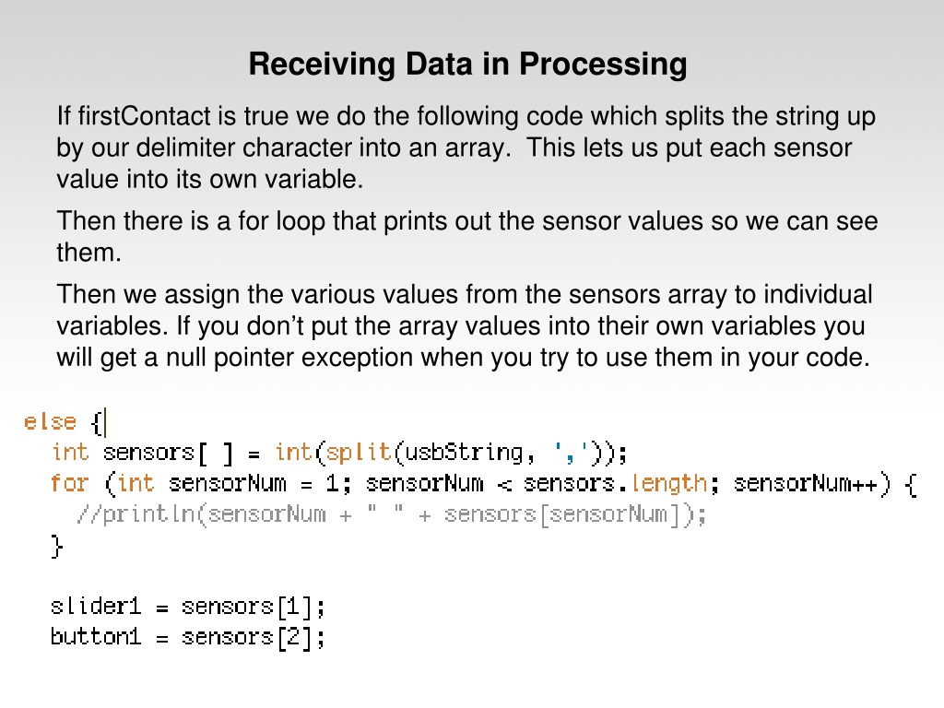The width and height of the screenshot is (944, 708).
Task: Click the slide title Receiving Data in Processing
Action: click(467, 64)
